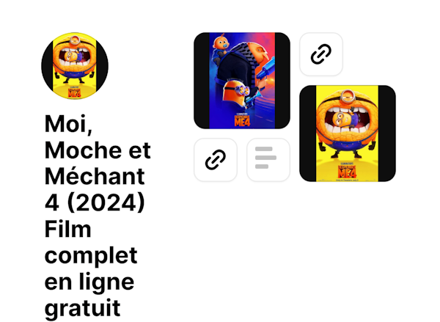The image size is (440, 322).
Task: Open the yellow Mega Minion poster
Action: pyautogui.click(x=348, y=133)
